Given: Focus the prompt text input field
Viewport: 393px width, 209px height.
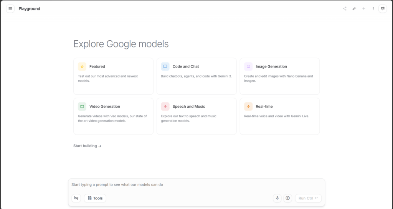Looking at the screenshot, I should (x=196, y=185).
